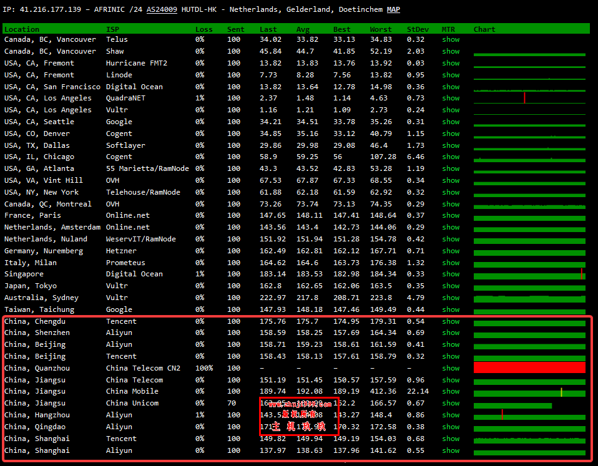Screen dimensions: 598x466
Task: Show MTR for Vint Hill OVH row
Action: (451, 180)
